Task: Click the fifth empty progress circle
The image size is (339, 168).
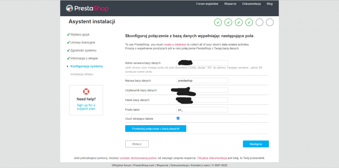Action: [x=259, y=22]
